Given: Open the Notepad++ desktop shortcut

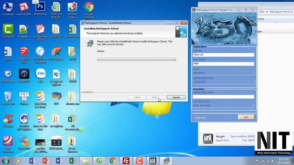Looking at the screenshot, I should point(24,31).
